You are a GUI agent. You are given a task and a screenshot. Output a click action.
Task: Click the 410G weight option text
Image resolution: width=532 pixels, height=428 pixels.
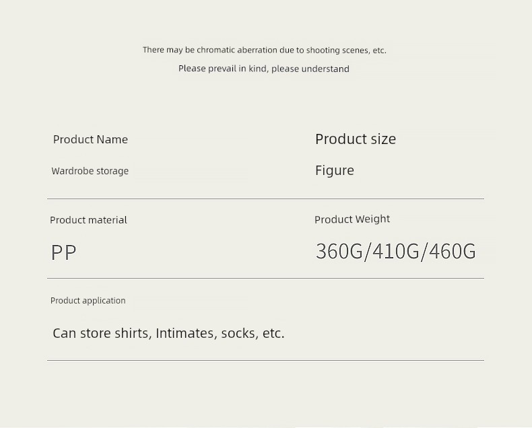tap(395, 251)
